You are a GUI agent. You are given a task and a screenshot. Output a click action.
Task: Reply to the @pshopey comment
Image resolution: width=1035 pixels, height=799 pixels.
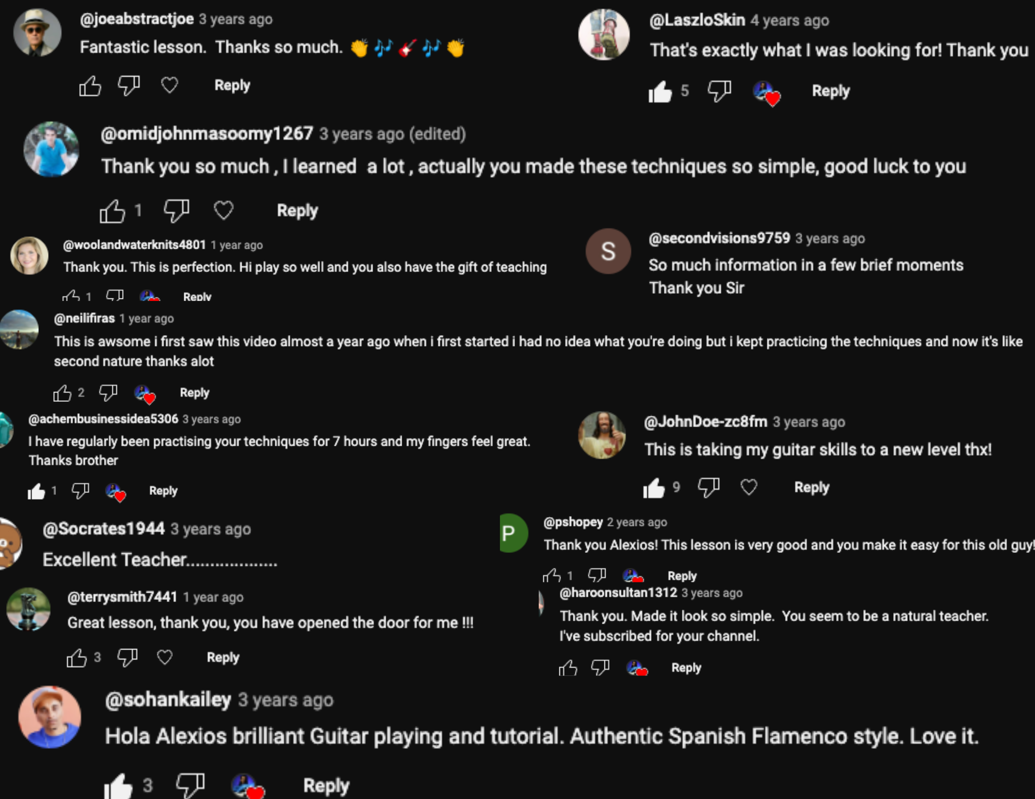coord(682,576)
